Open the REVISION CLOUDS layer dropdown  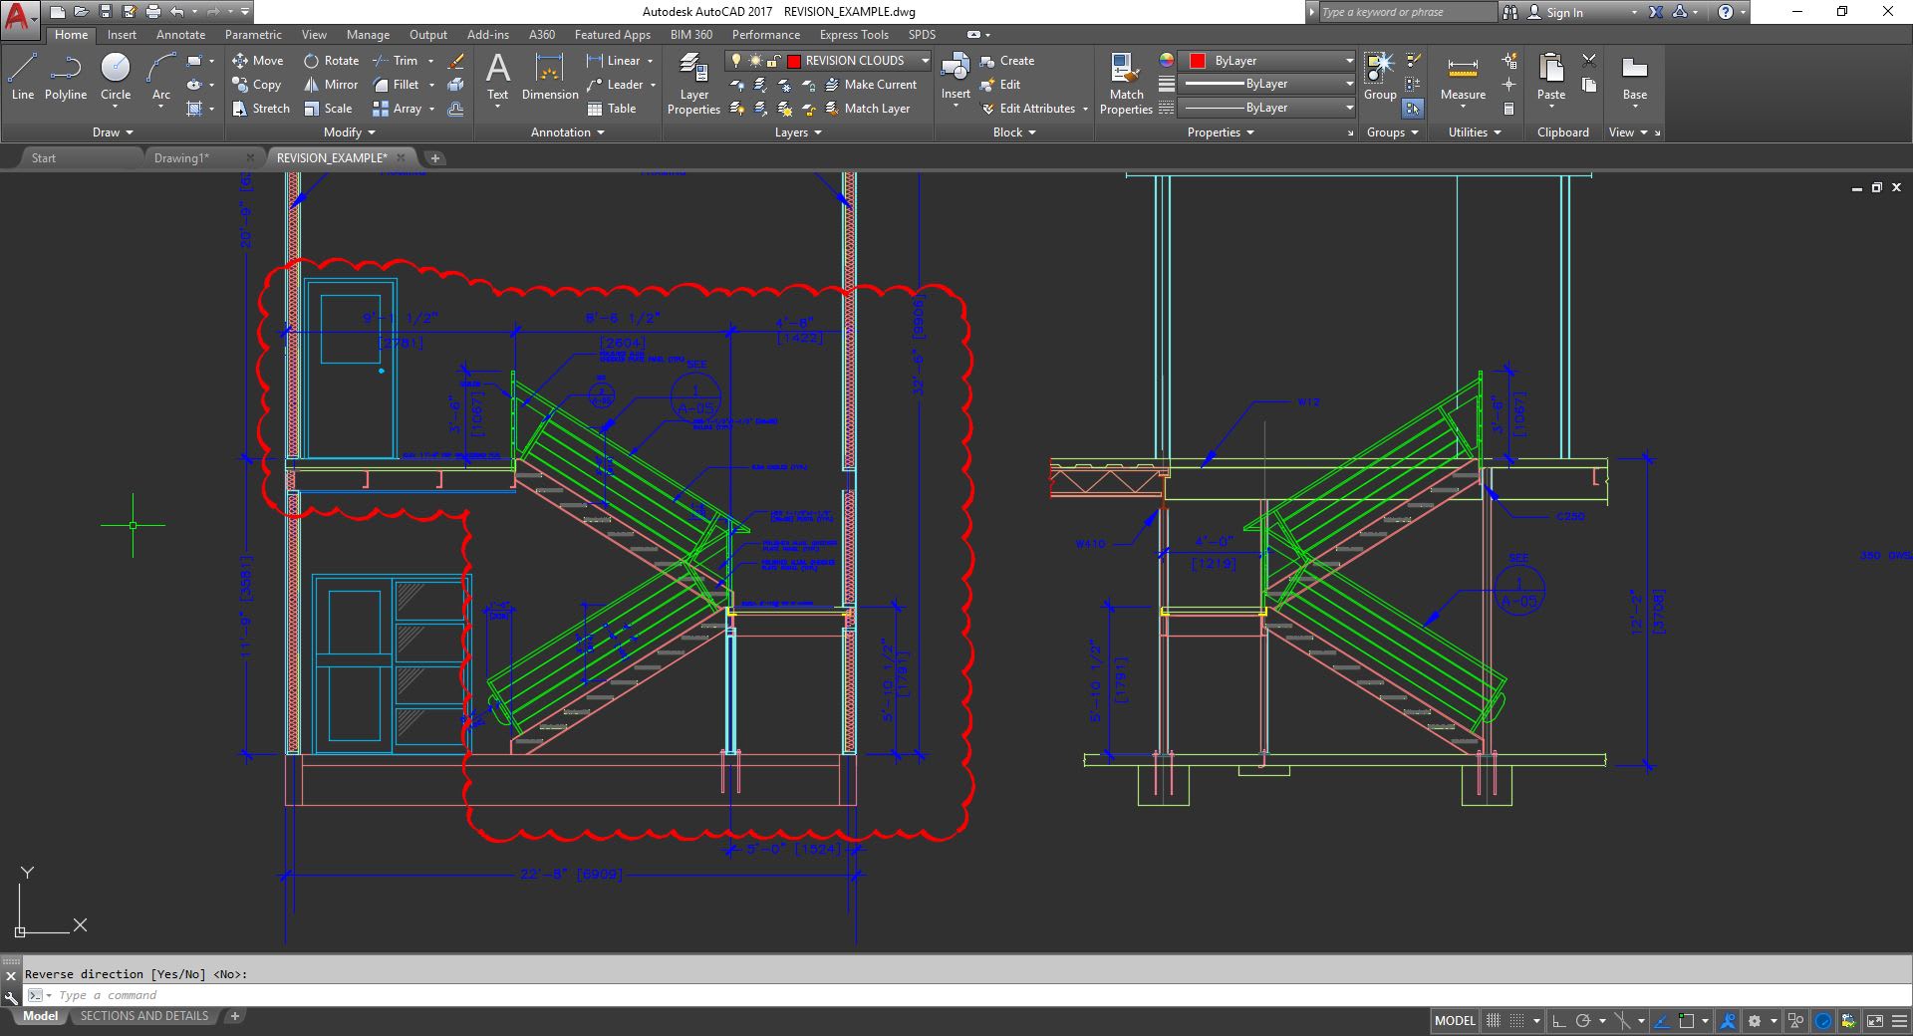925,61
